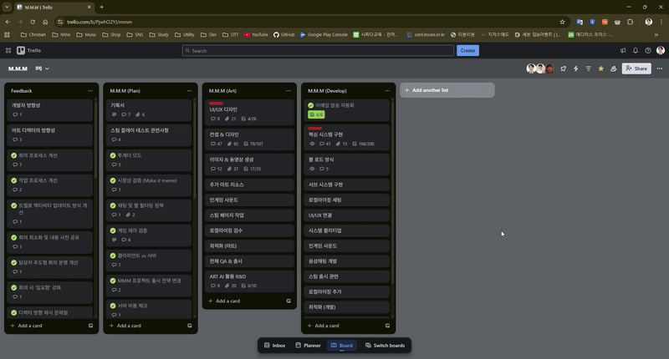Create card from template in Plan list
The width and height of the screenshot is (669, 359).
point(190,326)
